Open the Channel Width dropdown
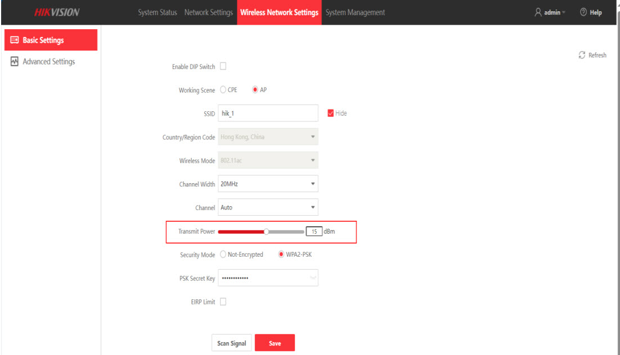 (x=267, y=184)
